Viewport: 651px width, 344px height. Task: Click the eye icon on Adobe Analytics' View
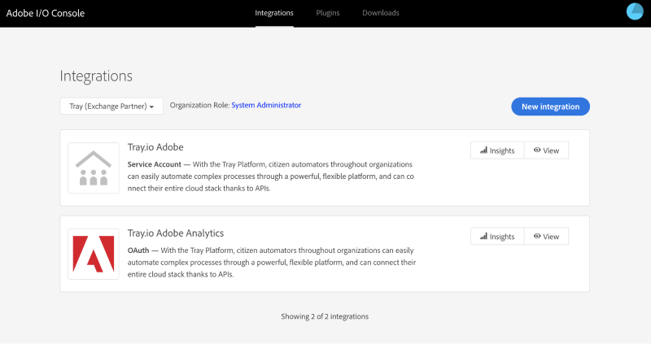(537, 237)
